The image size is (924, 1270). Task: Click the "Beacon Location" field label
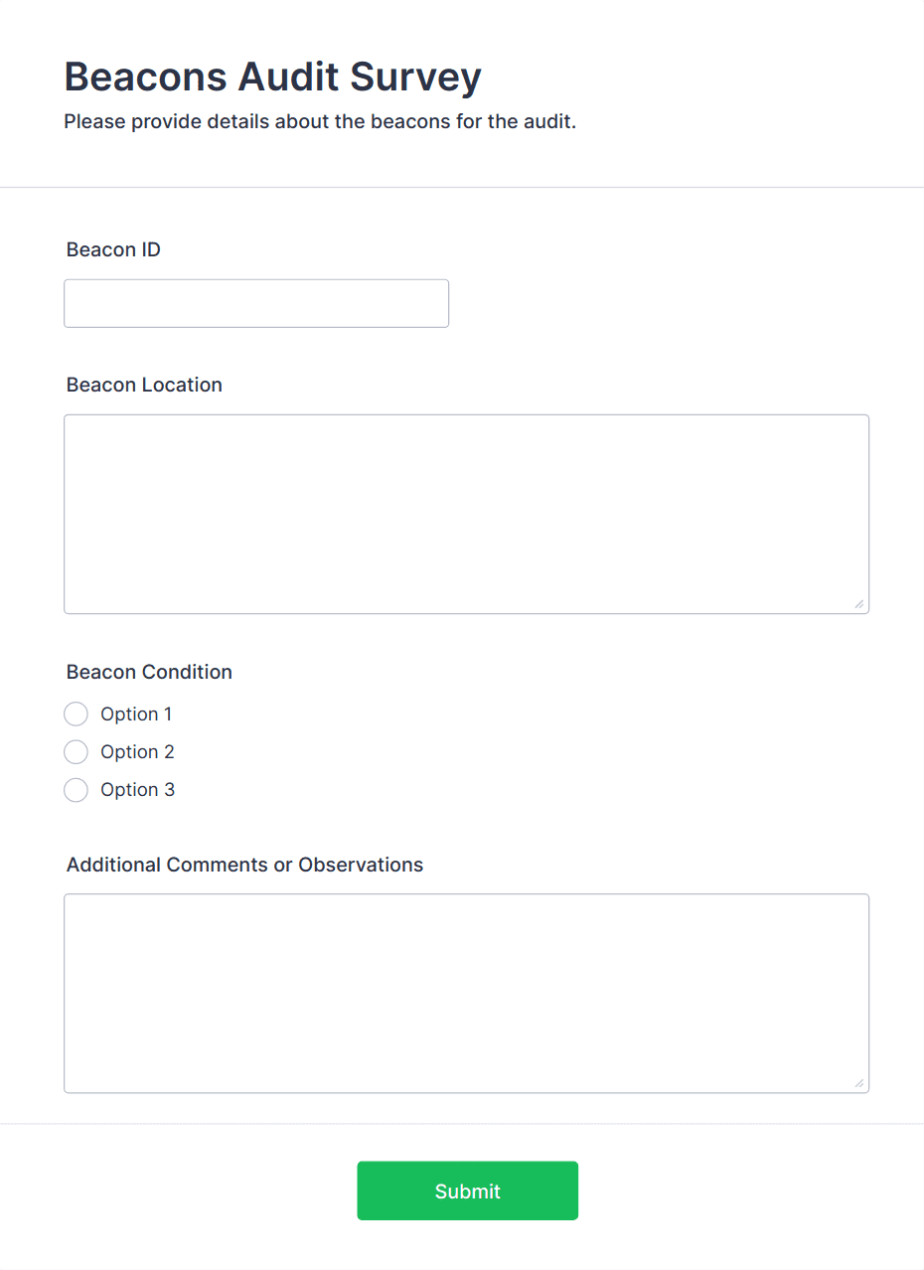click(x=144, y=385)
